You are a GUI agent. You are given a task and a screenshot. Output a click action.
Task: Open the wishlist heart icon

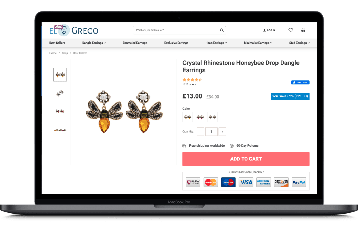pyautogui.click(x=290, y=30)
